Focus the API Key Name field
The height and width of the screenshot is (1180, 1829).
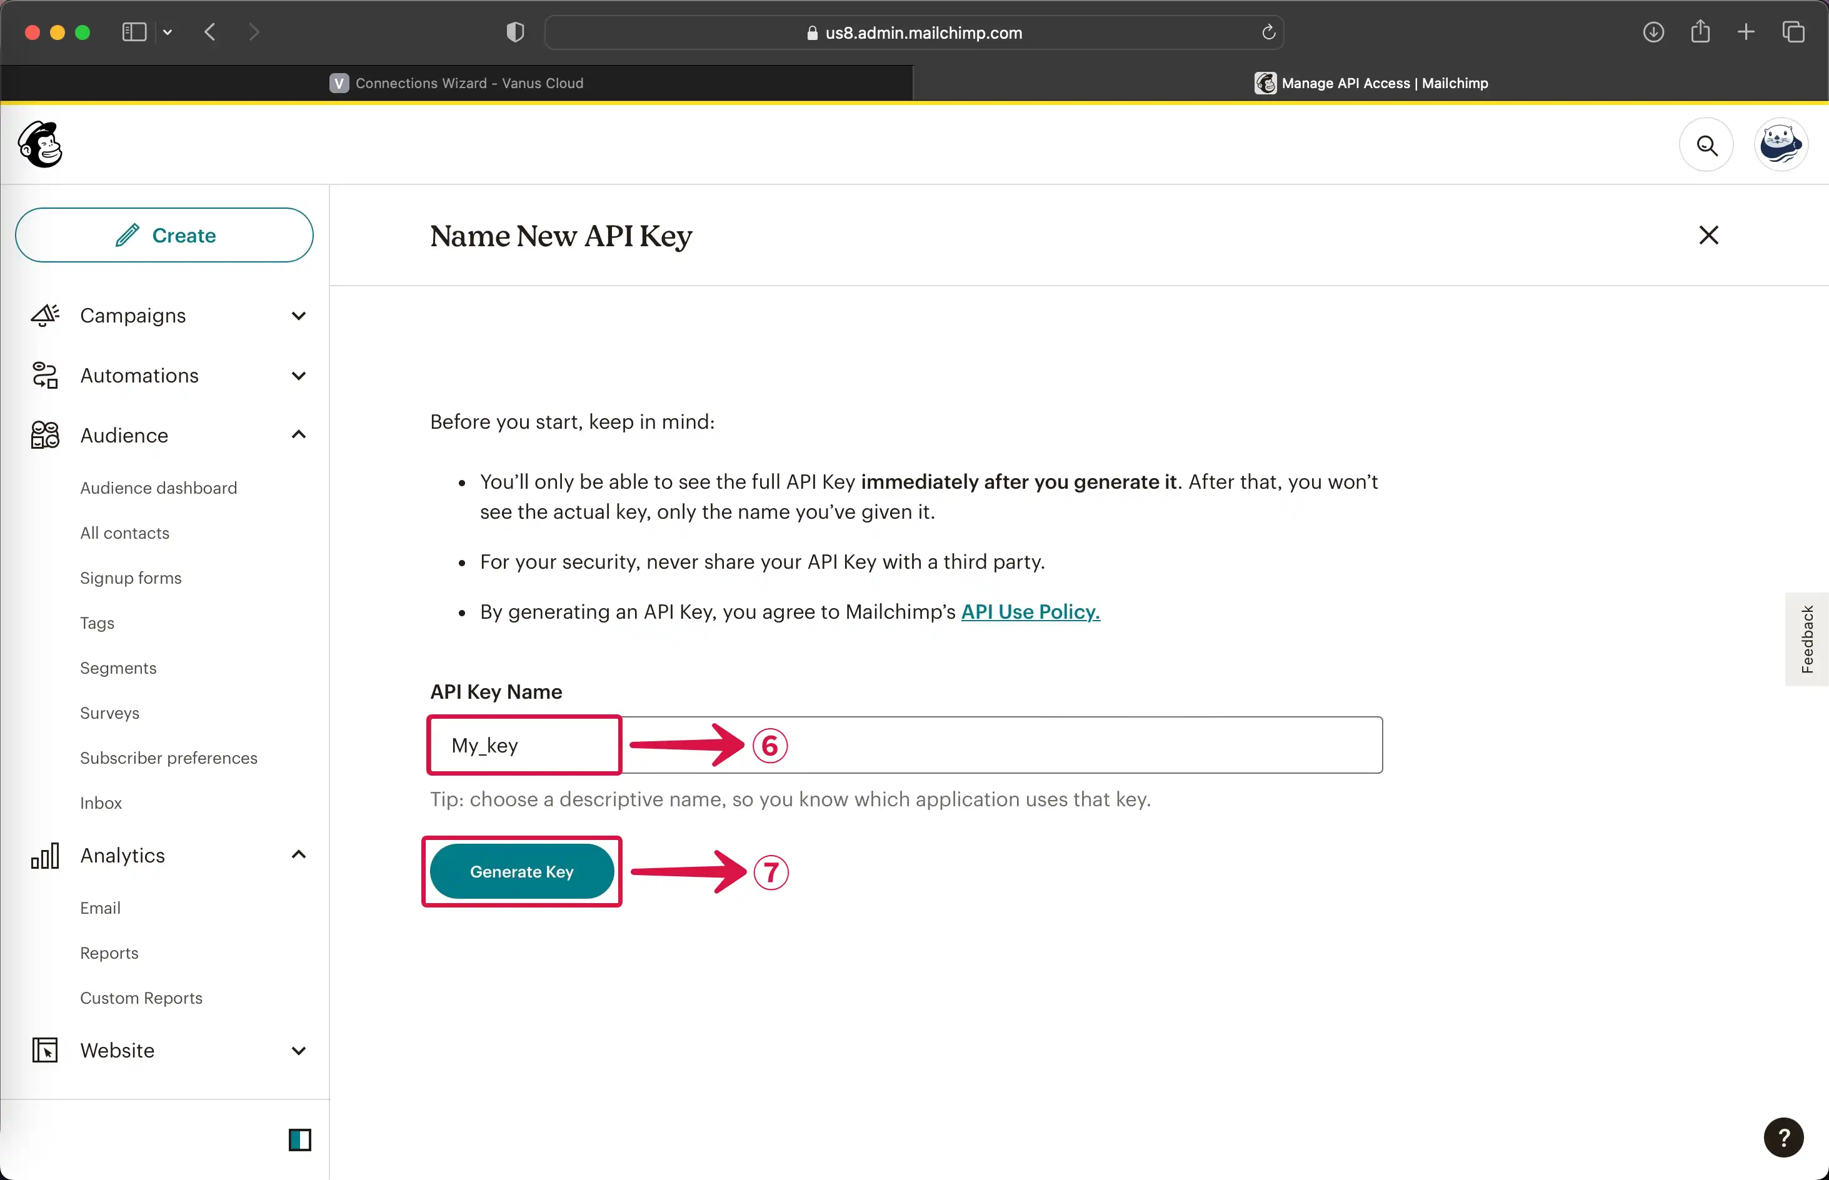click(x=906, y=745)
